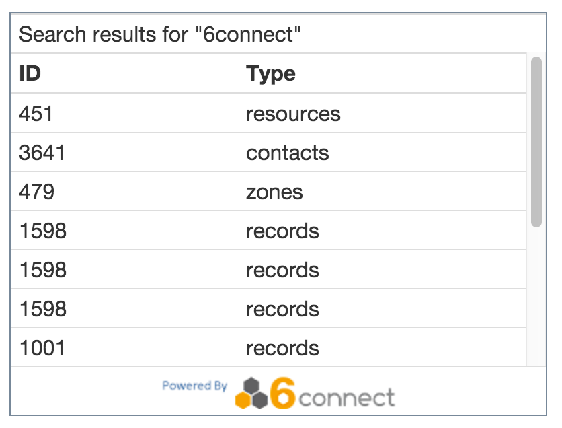Select the ID 1001 cell
This screenshot has height=428, width=562.
coord(42,348)
